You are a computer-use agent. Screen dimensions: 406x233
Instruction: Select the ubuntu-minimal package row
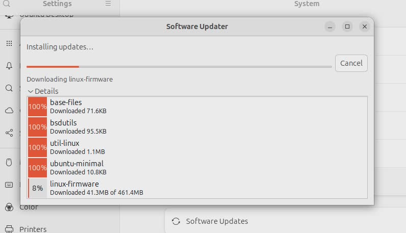point(197,168)
